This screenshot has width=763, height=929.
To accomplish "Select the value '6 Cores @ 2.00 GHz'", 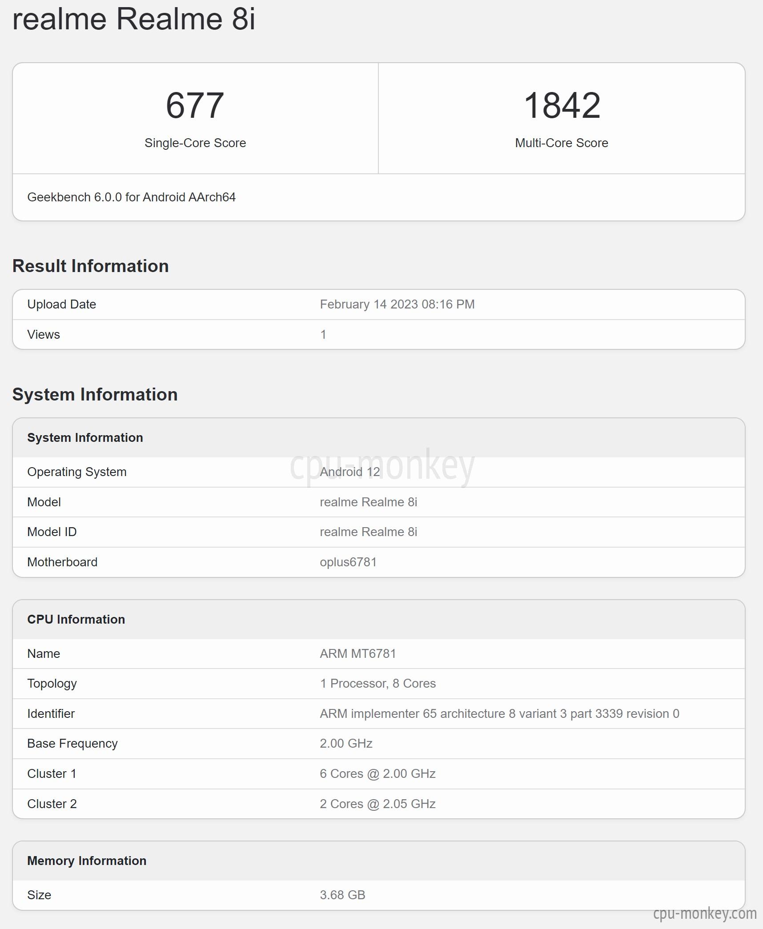I will tap(378, 773).
